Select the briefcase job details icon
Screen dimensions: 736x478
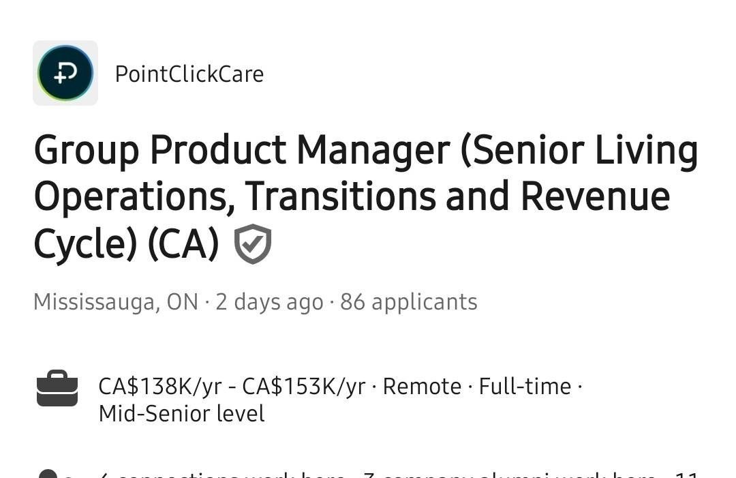(57, 388)
